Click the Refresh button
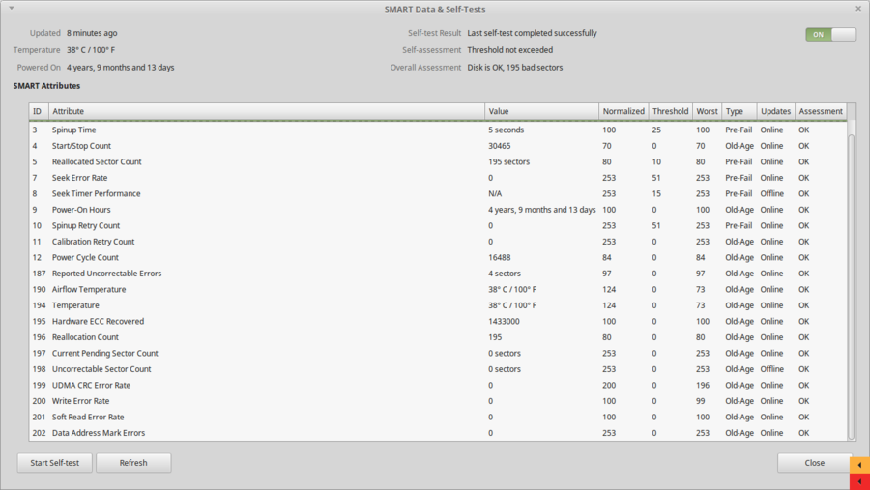 pyautogui.click(x=133, y=463)
